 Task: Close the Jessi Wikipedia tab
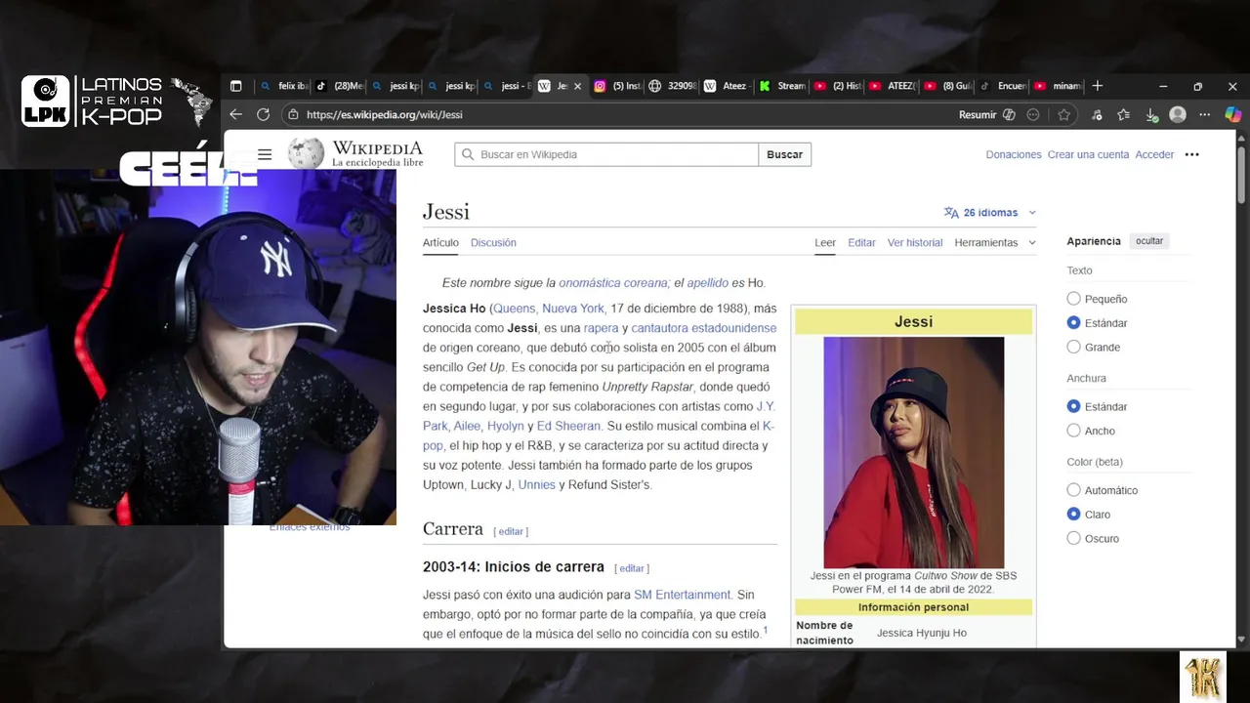click(577, 86)
